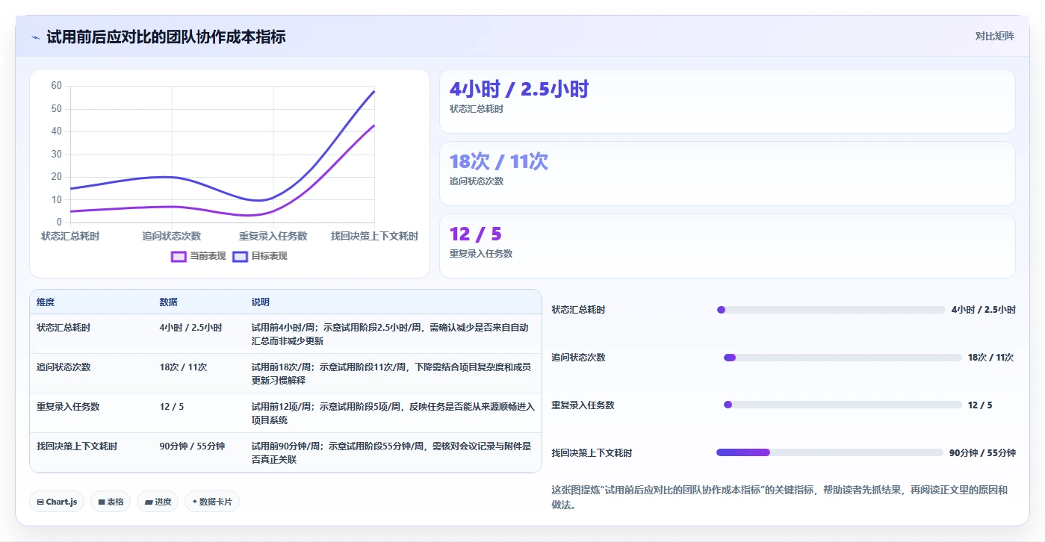Image resolution: width=1045 pixels, height=542 pixels.
Task: Click the description starting 试用前90分钟/周
Action: click(391, 453)
